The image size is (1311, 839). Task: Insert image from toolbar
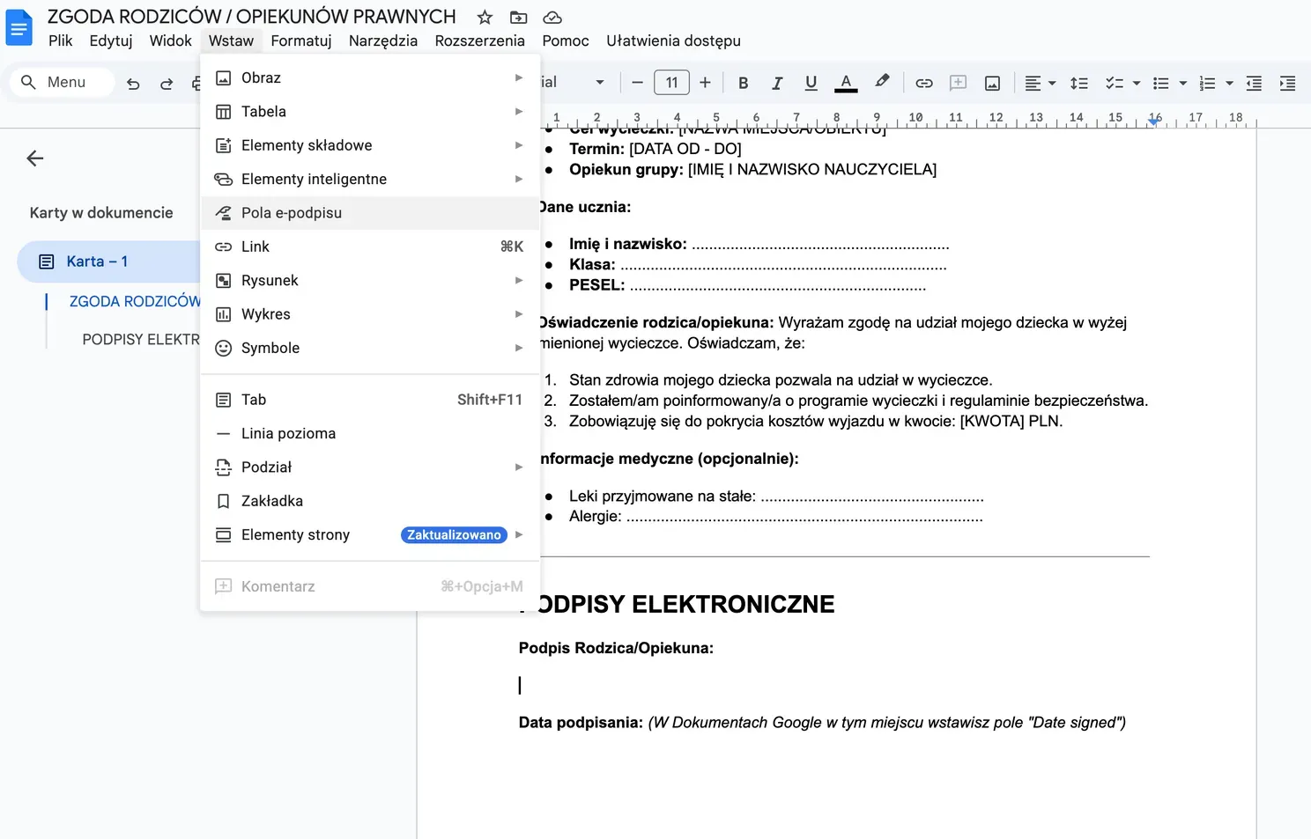coord(992,83)
